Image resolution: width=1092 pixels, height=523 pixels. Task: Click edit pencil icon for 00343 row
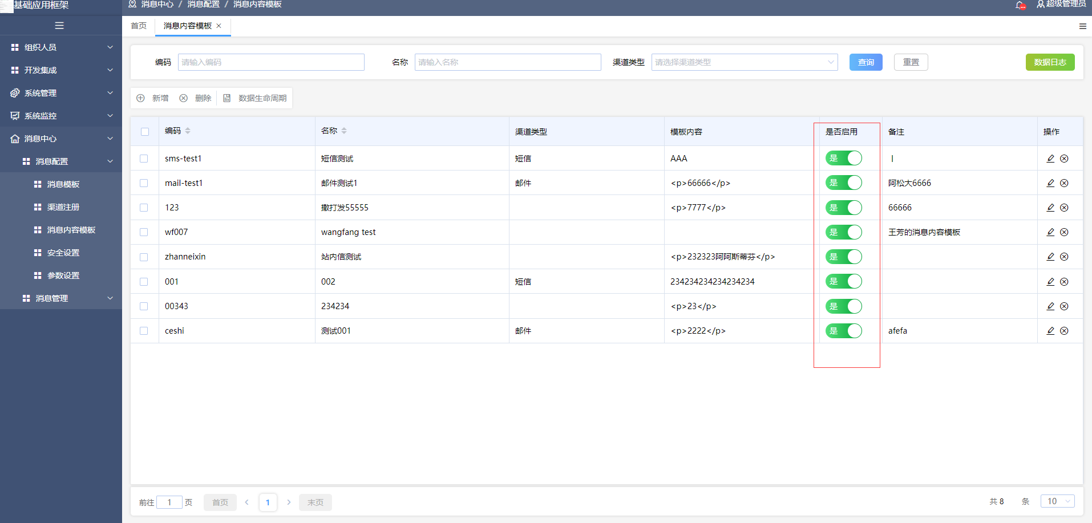coord(1050,306)
